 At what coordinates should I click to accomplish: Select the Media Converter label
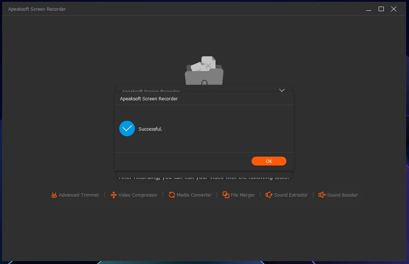[194, 195]
